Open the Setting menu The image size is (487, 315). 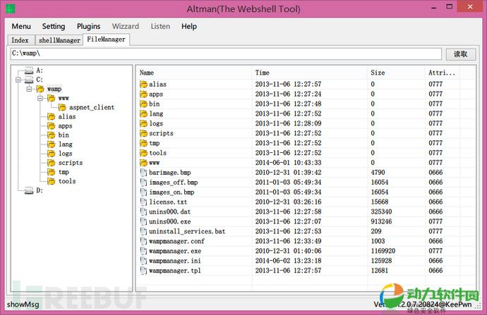pyautogui.click(x=53, y=26)
